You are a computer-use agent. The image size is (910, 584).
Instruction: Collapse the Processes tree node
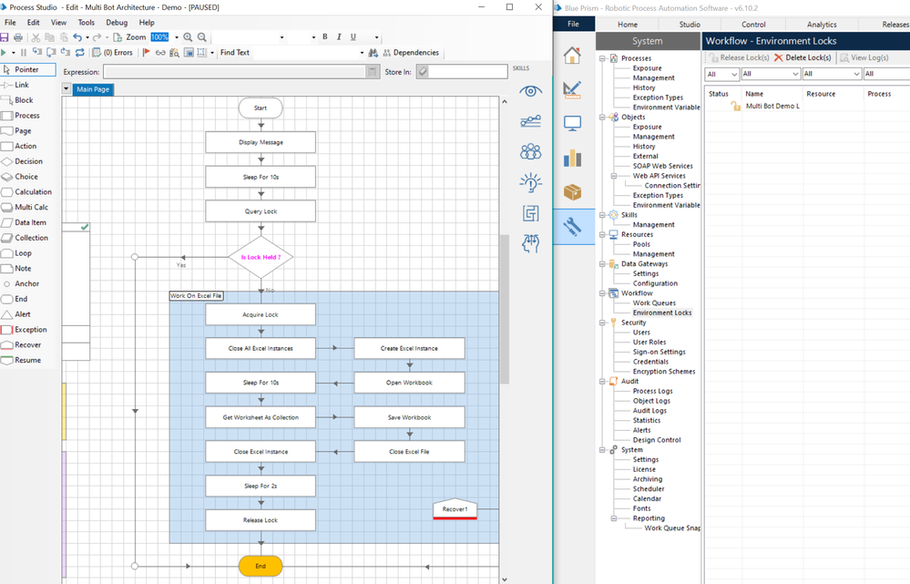coord(602,58)
